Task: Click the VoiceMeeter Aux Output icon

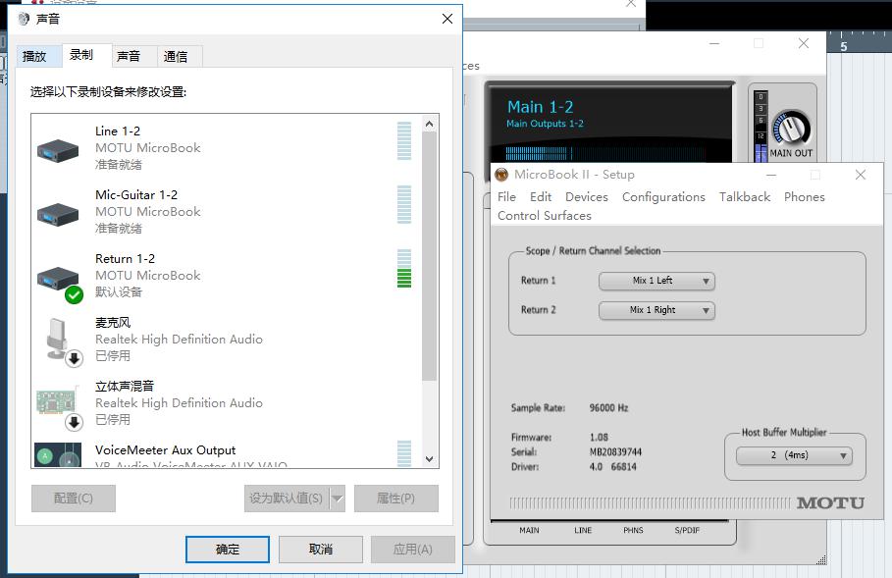Action: pos(58,456)
